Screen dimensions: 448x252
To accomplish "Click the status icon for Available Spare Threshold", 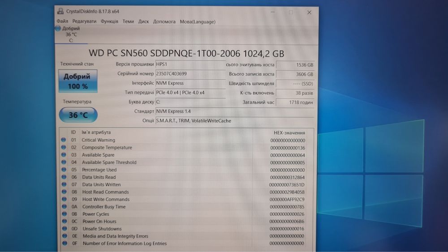I will click(64, 162).
